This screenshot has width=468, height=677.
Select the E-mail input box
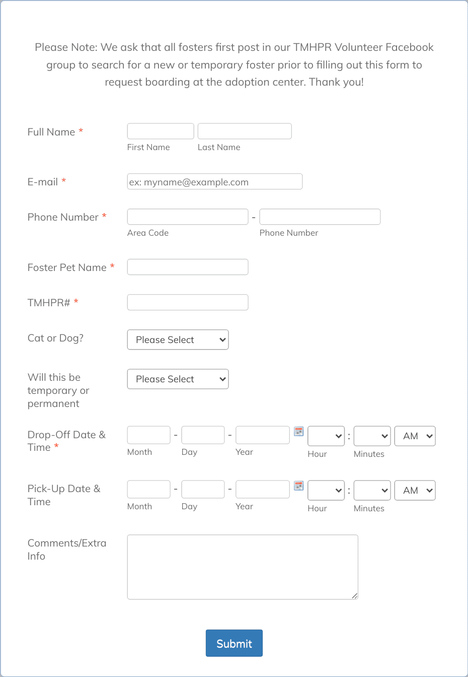pos(215,181)
